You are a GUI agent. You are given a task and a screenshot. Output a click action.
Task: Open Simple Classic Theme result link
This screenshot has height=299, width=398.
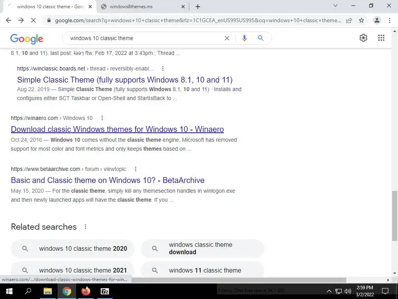click(x=125, y=80)
